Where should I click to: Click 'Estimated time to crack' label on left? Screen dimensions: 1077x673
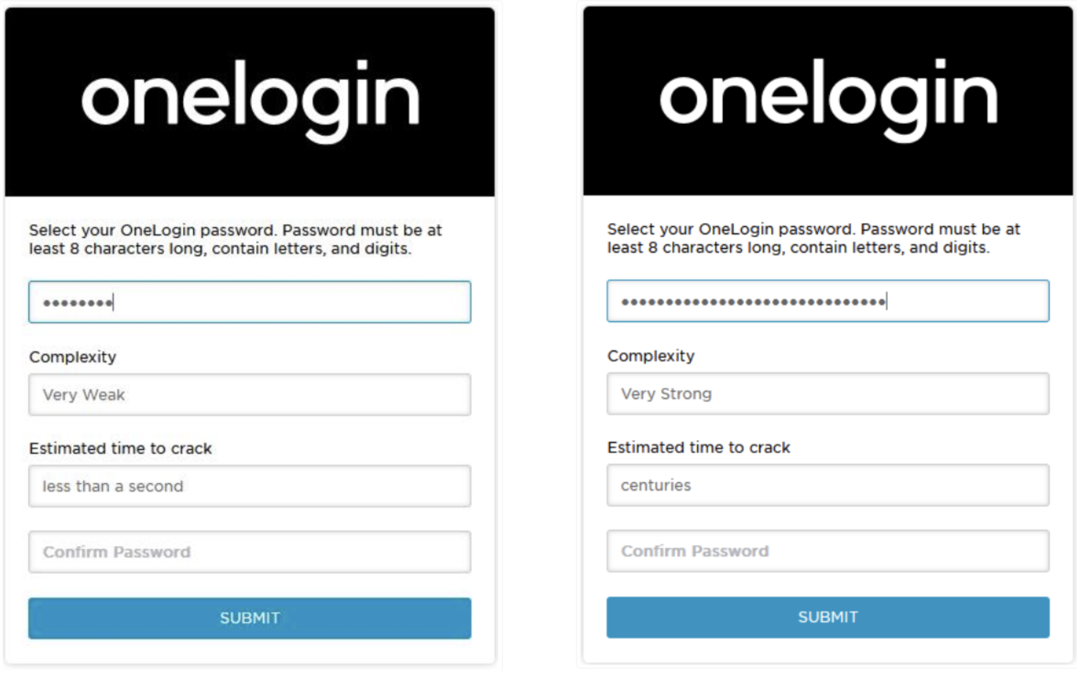click(x=121, y=449)
